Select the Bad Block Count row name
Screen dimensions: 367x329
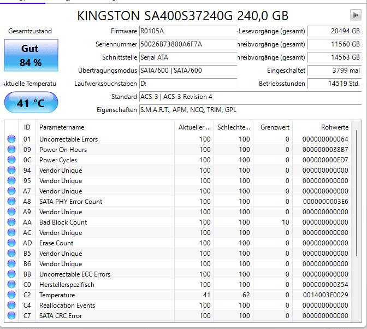tap(63, 222)
